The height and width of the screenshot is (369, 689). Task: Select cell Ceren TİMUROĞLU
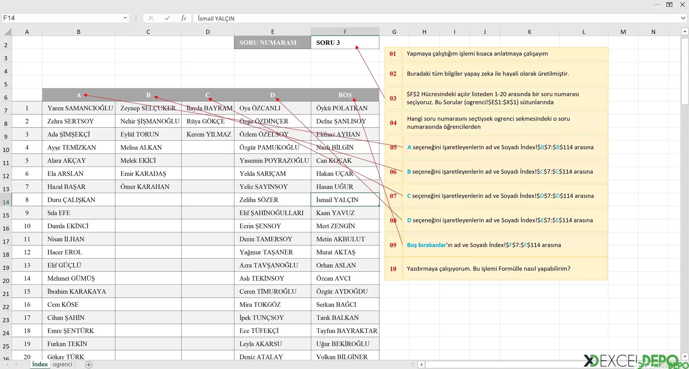273,291
